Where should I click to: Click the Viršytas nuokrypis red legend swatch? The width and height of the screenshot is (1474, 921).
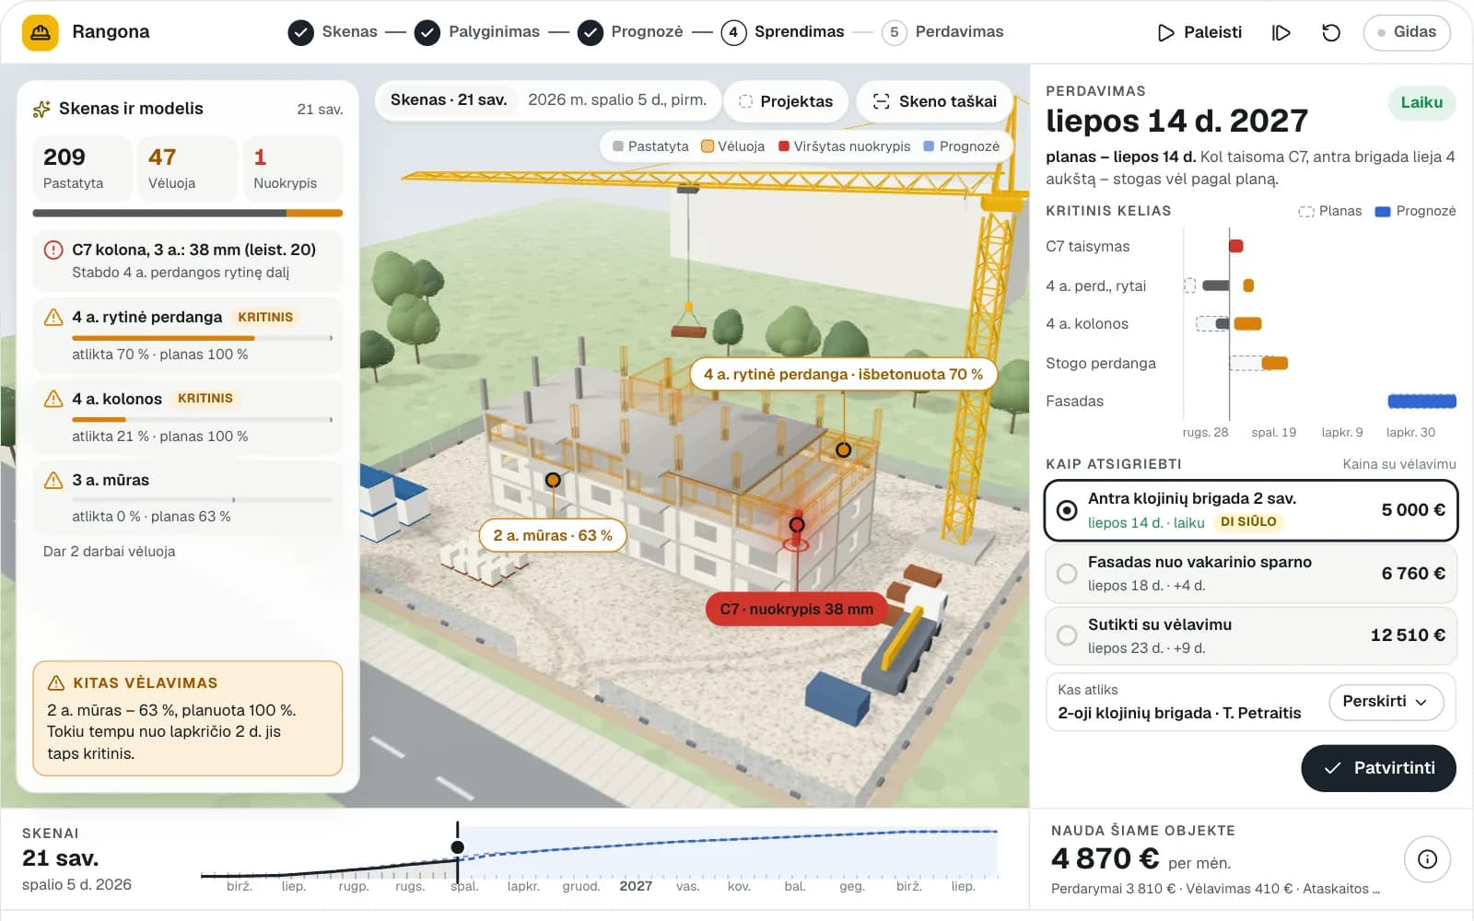(784, 146)
